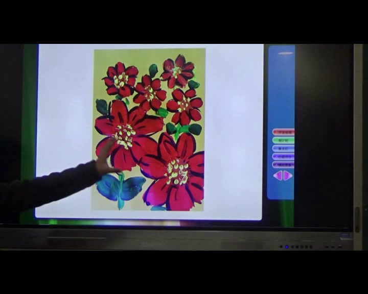Image resolution: width=368 pixels, height=294 pixels.
Task: Click the large left flower's yellow center
Action: click(124, 135)
